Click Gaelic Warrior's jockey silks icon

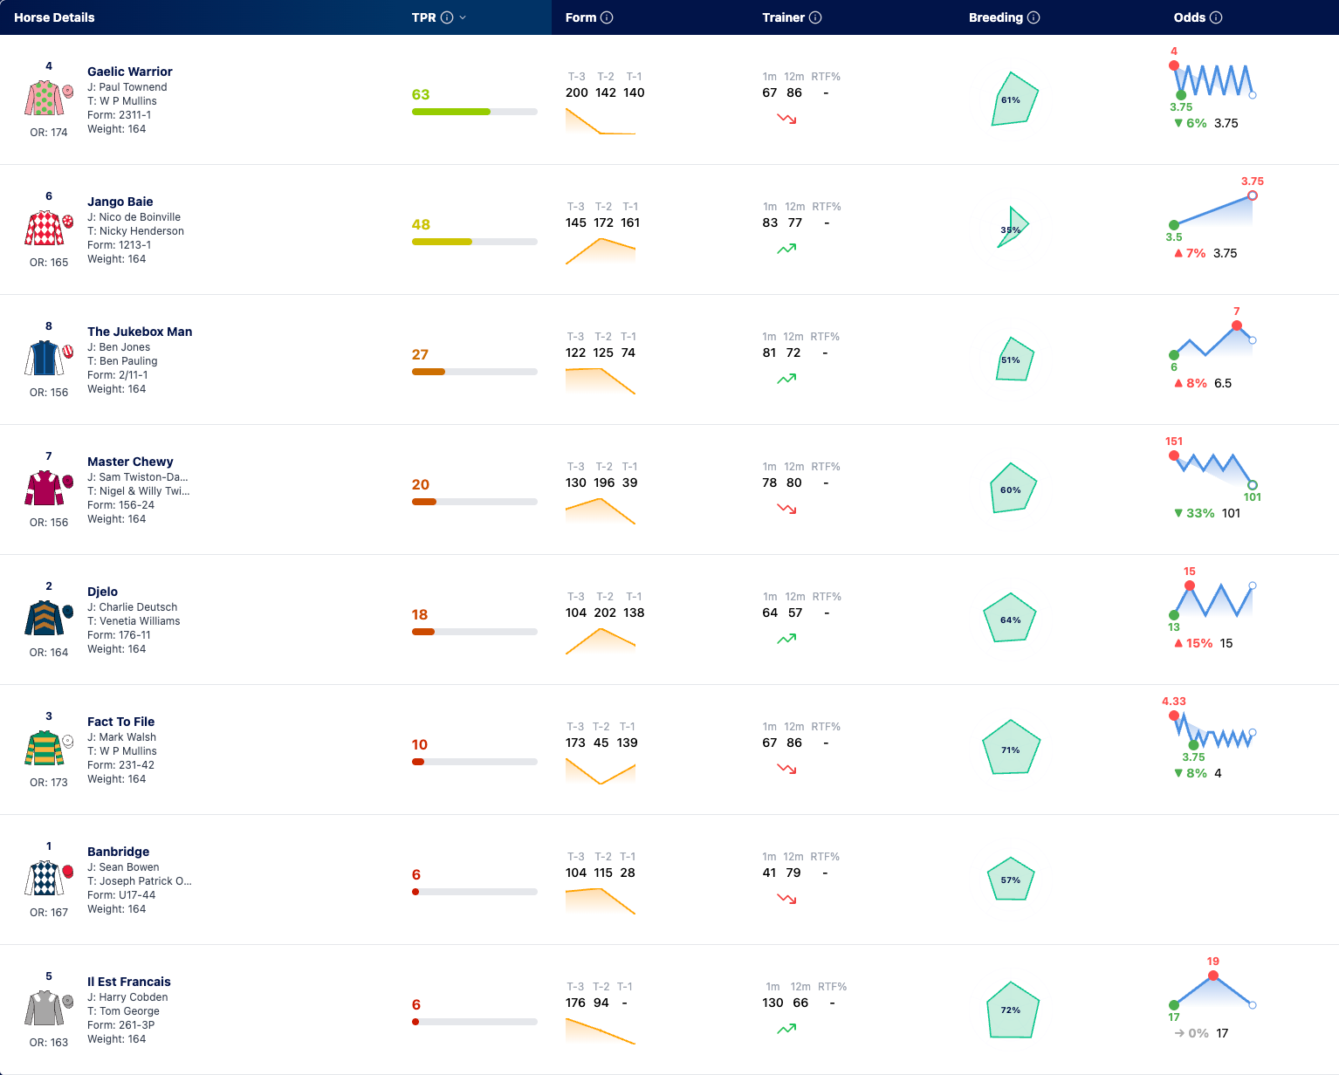click(x=45, y=98)
